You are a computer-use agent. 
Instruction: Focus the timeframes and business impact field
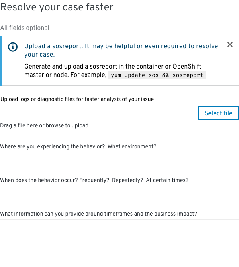tap(119, 226)
